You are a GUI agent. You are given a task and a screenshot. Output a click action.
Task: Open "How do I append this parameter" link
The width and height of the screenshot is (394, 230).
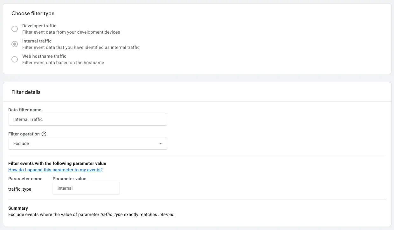coord(55,170)
